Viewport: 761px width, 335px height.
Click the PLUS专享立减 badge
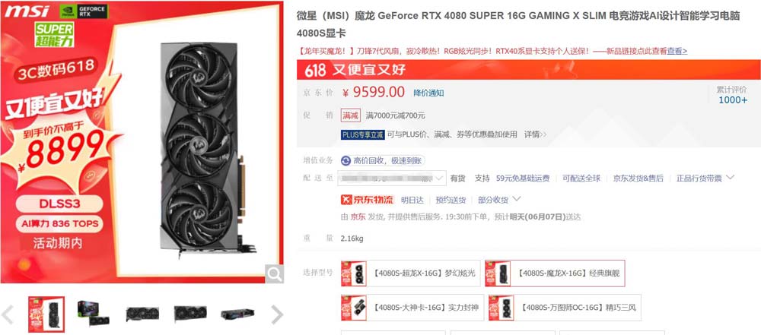[x=362, y=134]
